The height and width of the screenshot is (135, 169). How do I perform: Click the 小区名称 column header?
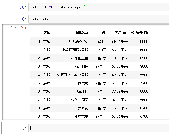81,33
